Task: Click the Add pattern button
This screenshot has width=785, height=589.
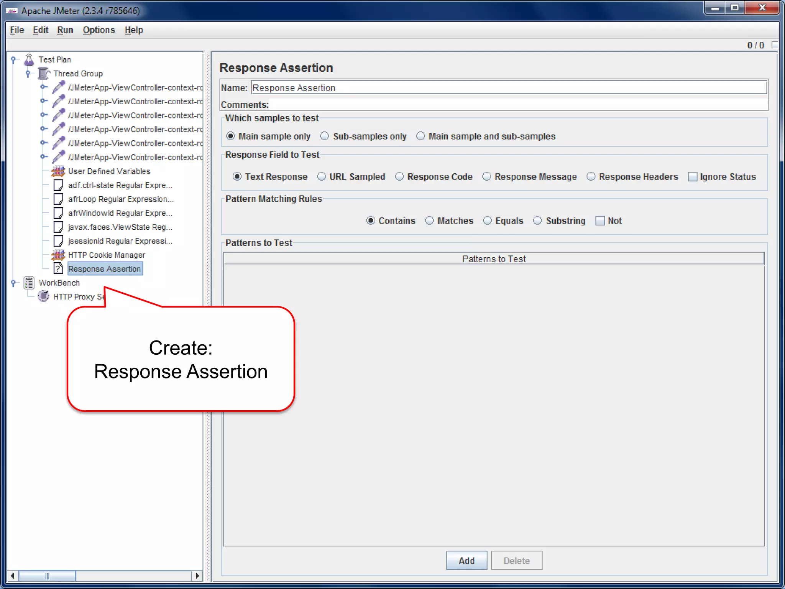Action: pyautogui.click(x=466, y=561)
